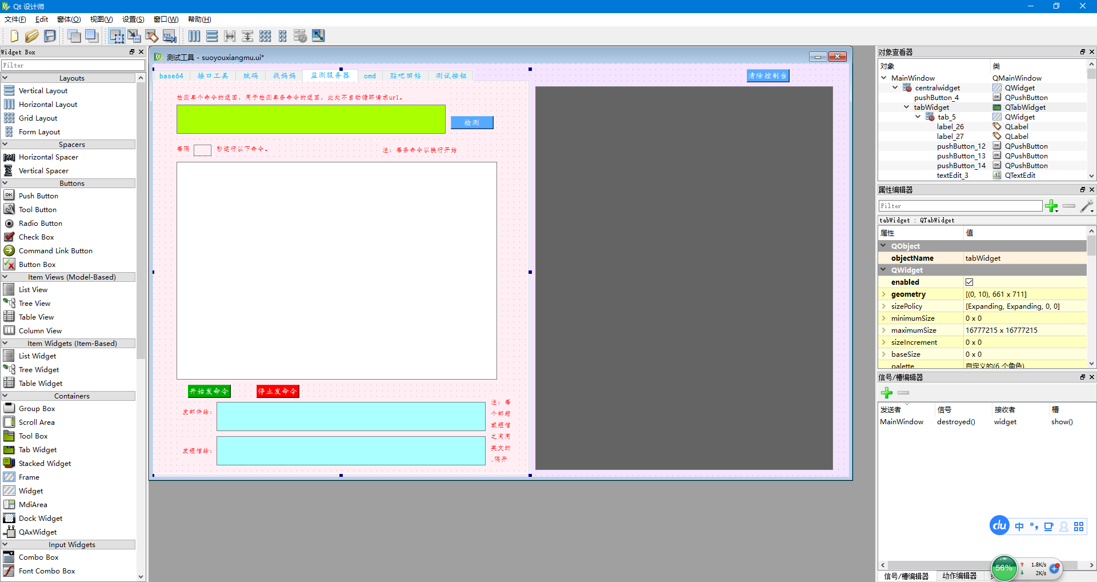Pick Push Button from Widget Box
This screenshot has height=582, width=1097.
coord(38,196)
